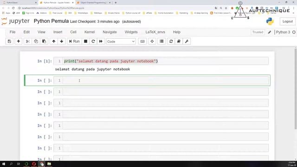Copy selected cells icon

pyautogui.click(x=36, y=41)
